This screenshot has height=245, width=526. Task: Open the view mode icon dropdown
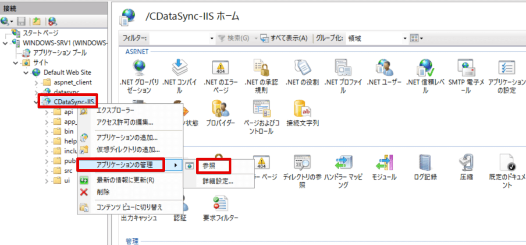[x=416, y=38]
